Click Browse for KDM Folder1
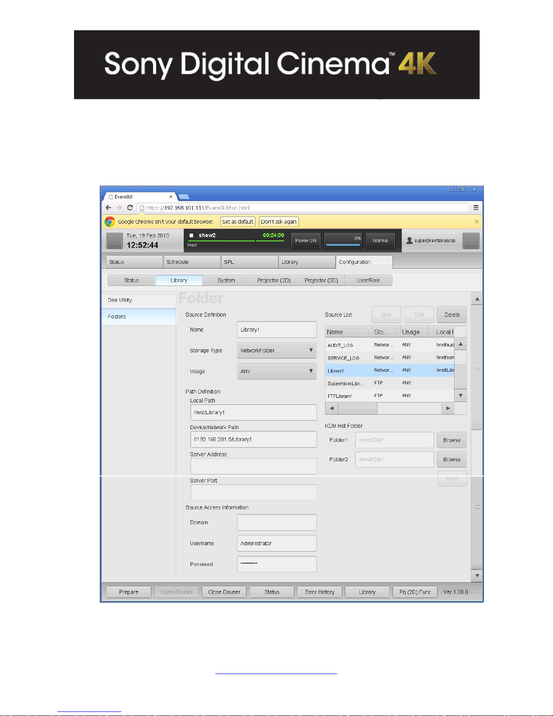Viewport: 553px width, 716px height. [x=452, y=440]
